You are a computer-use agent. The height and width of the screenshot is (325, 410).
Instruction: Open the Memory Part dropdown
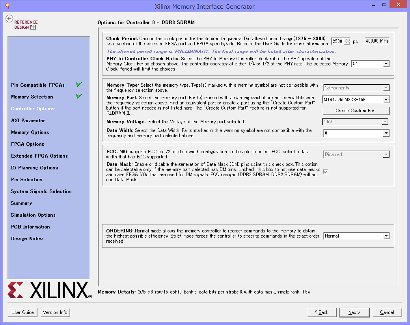tap(386, 100)
